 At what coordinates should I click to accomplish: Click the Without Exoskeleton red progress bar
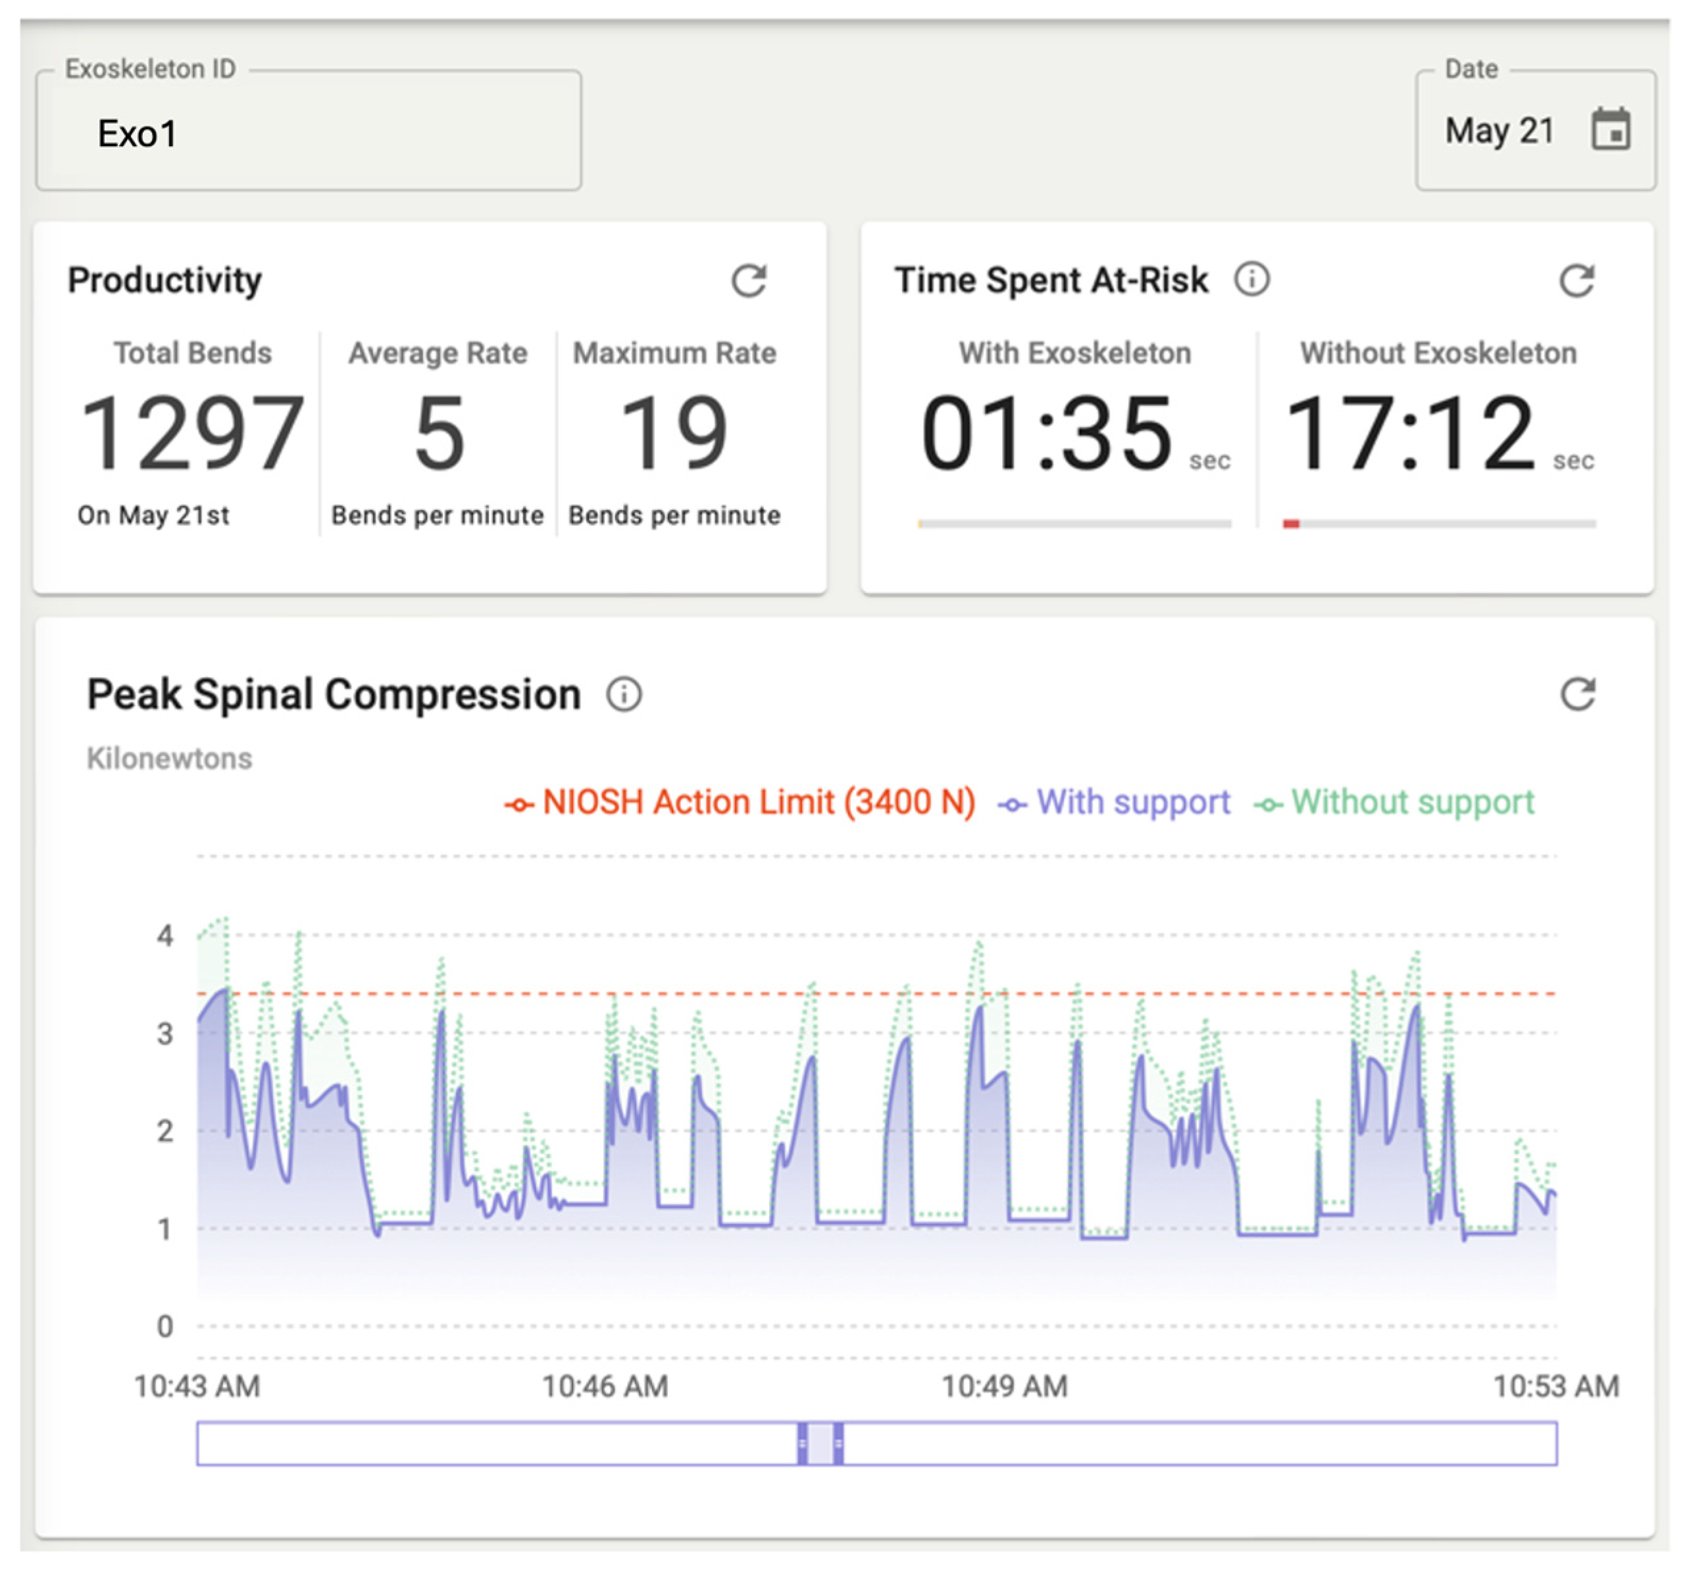click(x=1291, y=524)
